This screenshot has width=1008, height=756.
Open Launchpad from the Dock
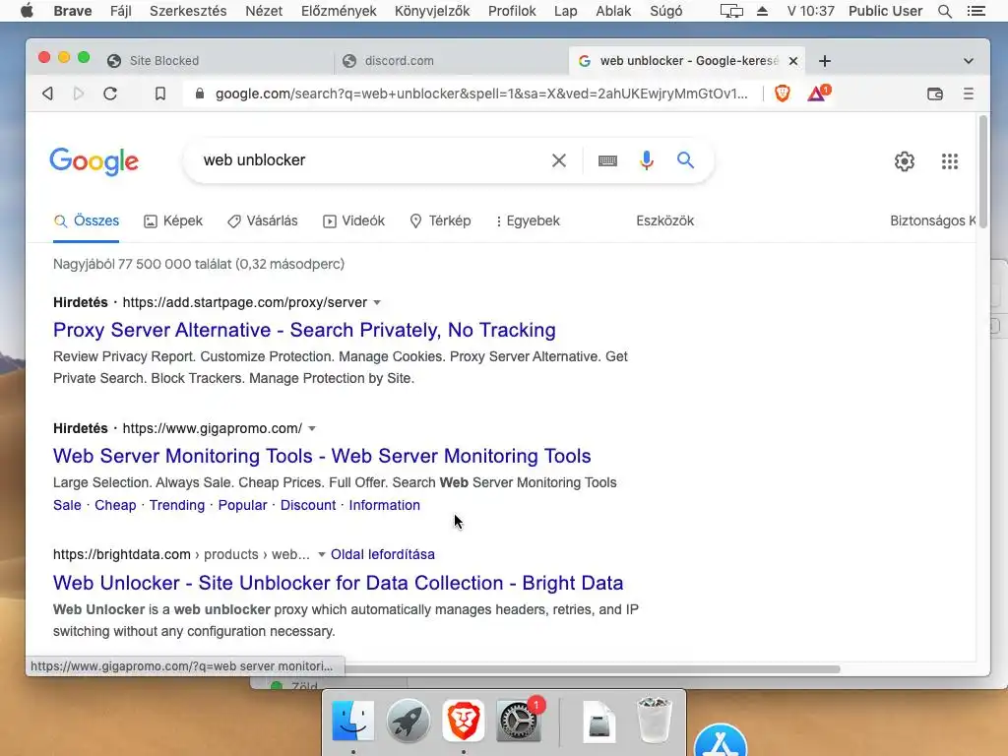pos(409,721)
